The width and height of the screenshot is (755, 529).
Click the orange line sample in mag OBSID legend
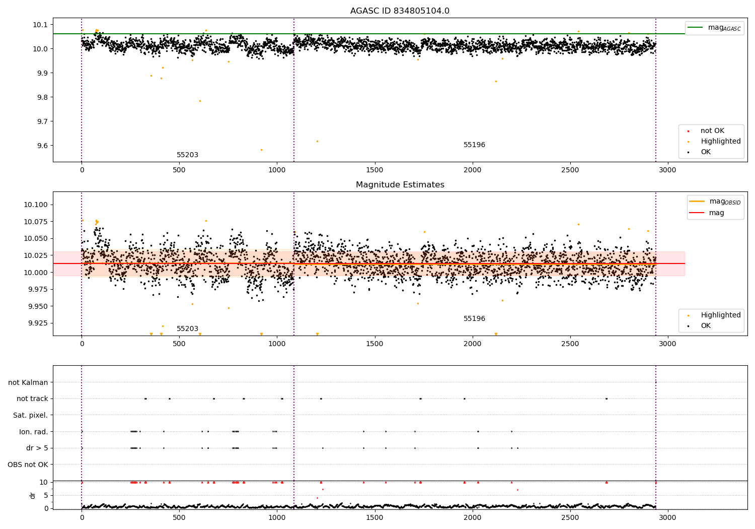697,202
